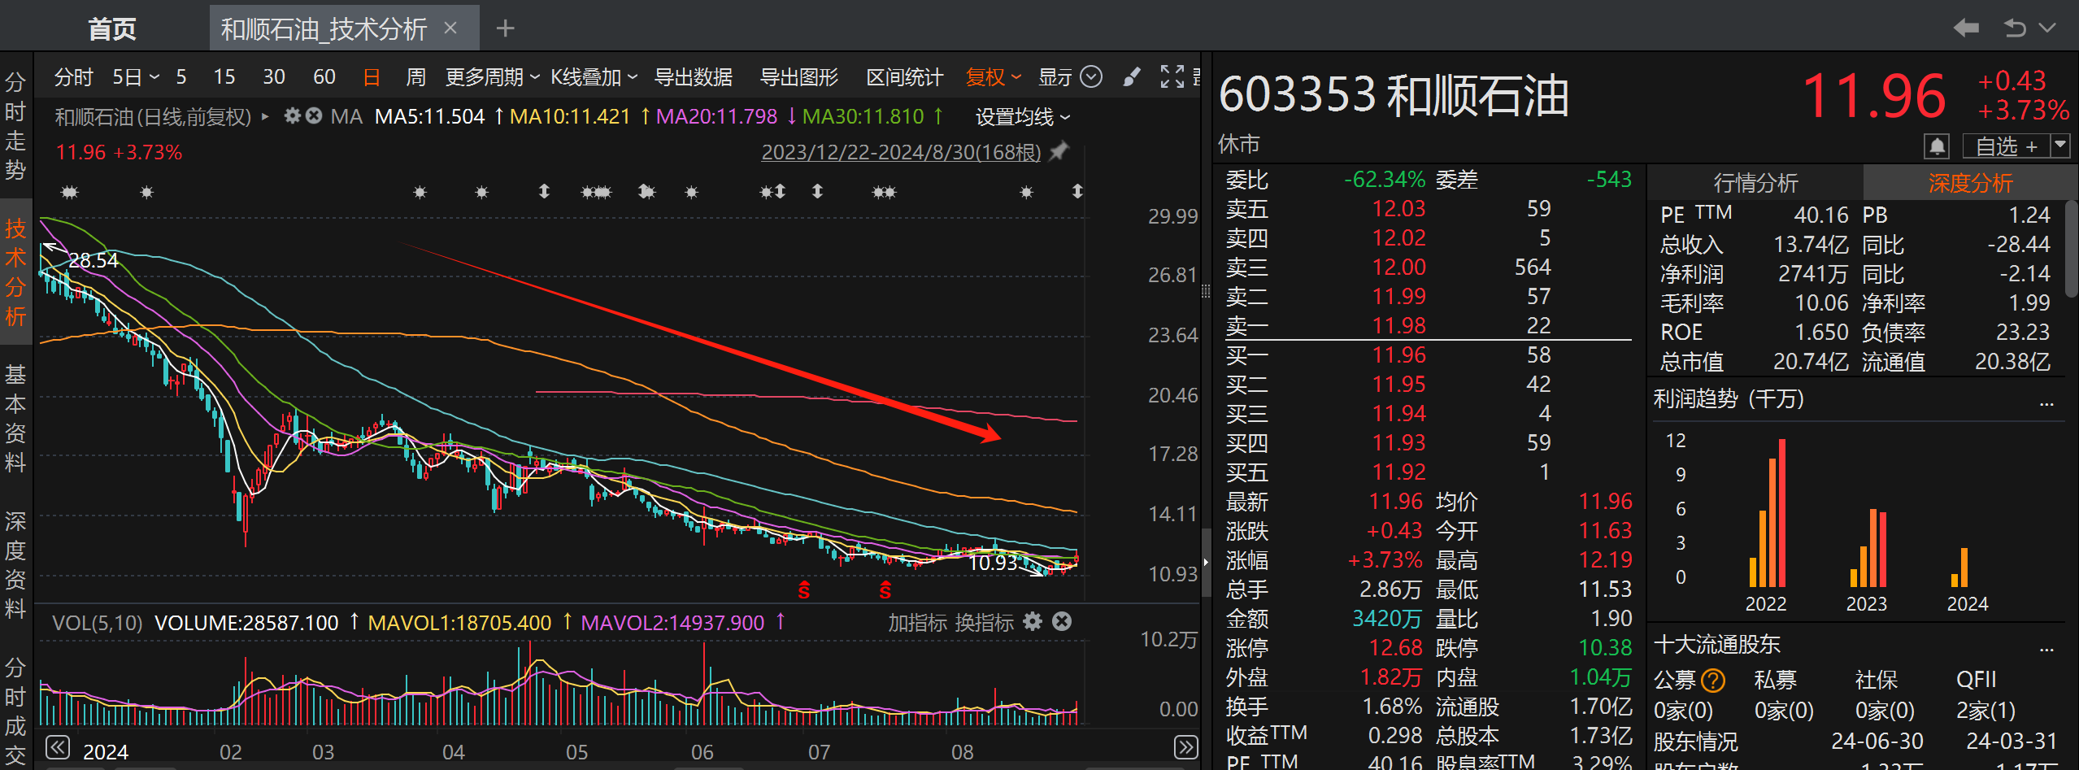The image size is (2079, 770).
Task: Click the last up-down arrow marker above chart
Action: 1077,191
